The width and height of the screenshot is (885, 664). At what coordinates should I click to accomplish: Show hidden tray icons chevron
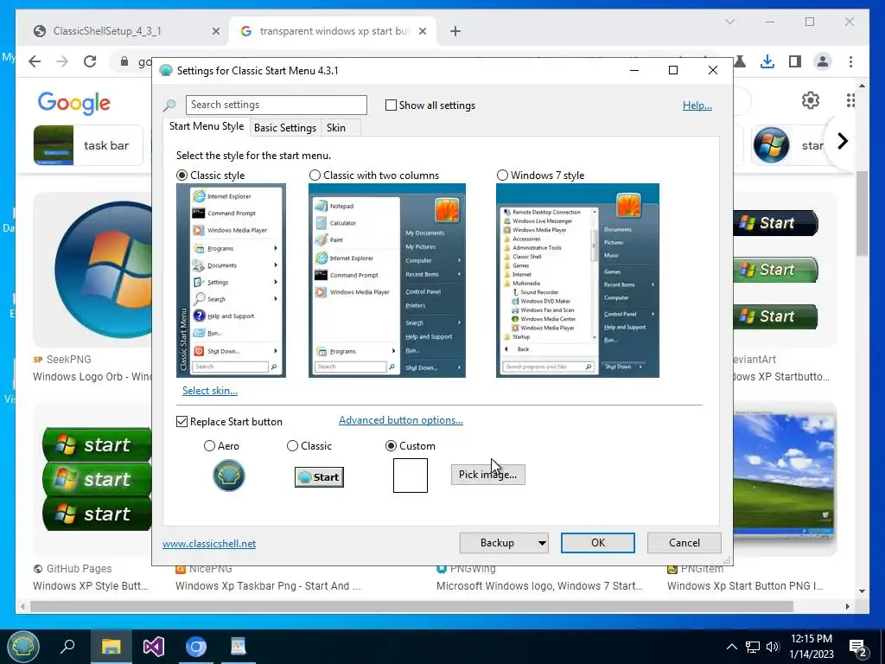coord(731,647)
